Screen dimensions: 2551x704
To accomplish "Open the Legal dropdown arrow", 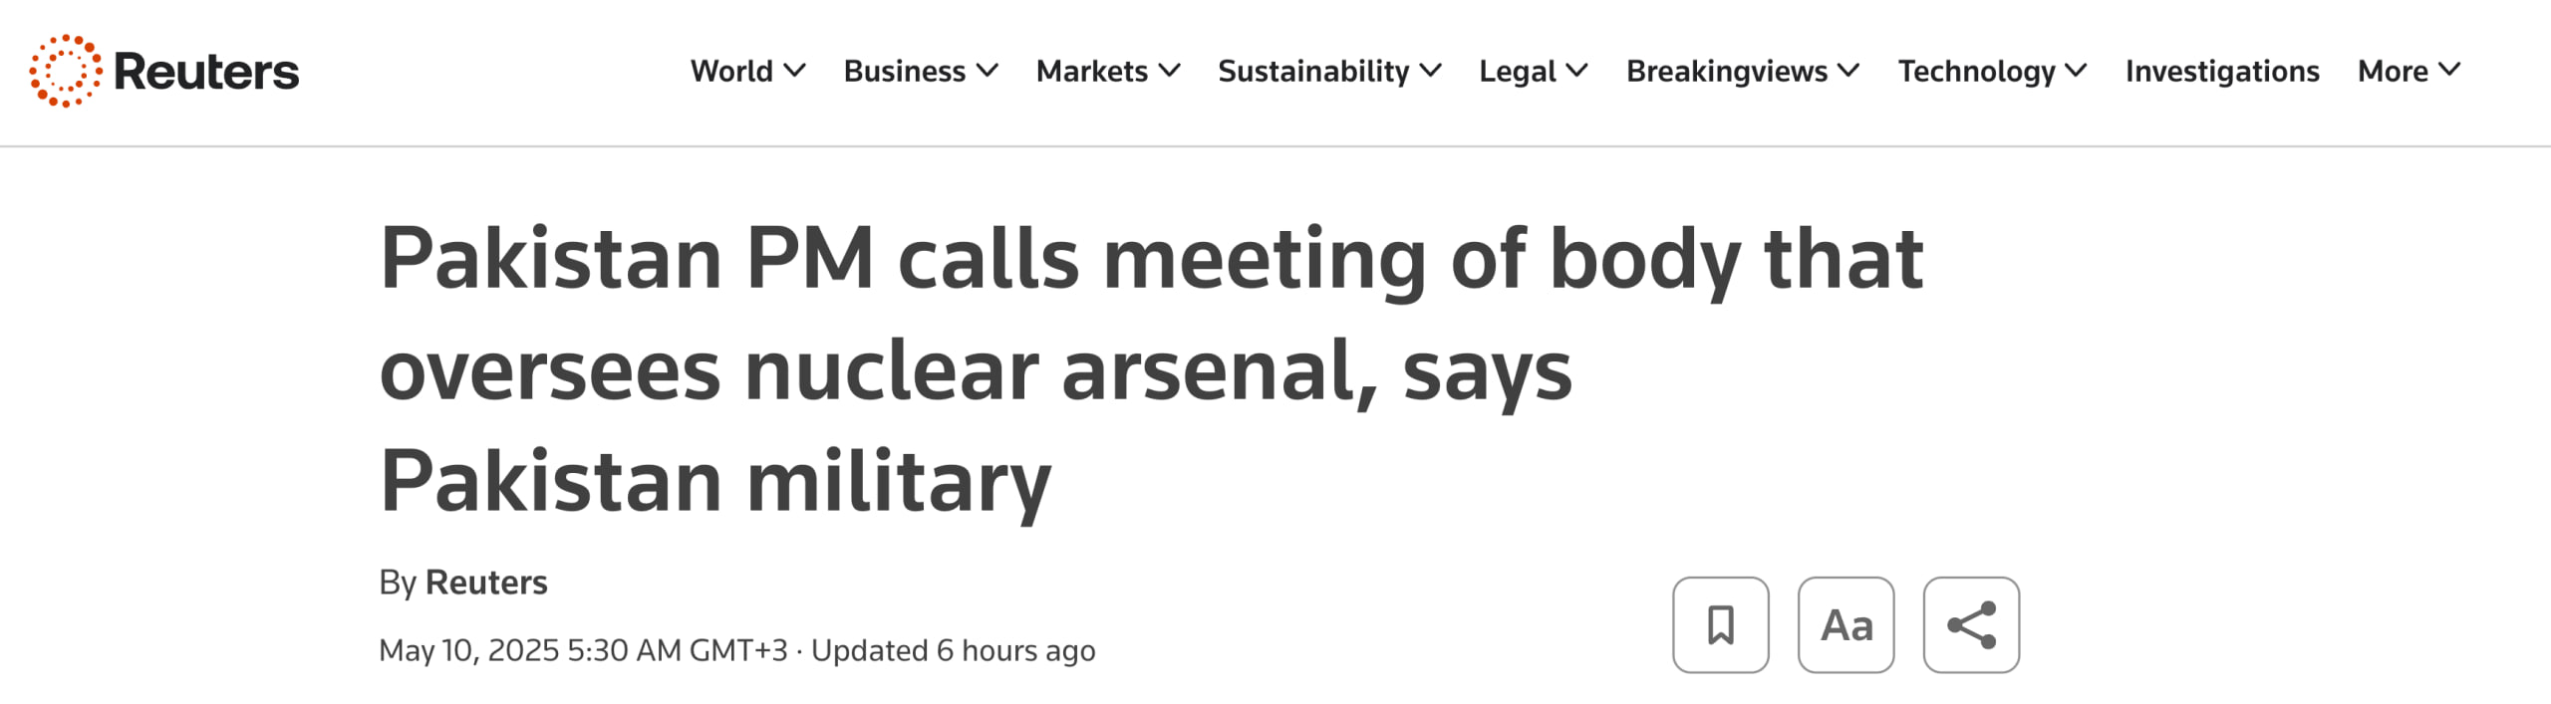I will point(1576,71).
